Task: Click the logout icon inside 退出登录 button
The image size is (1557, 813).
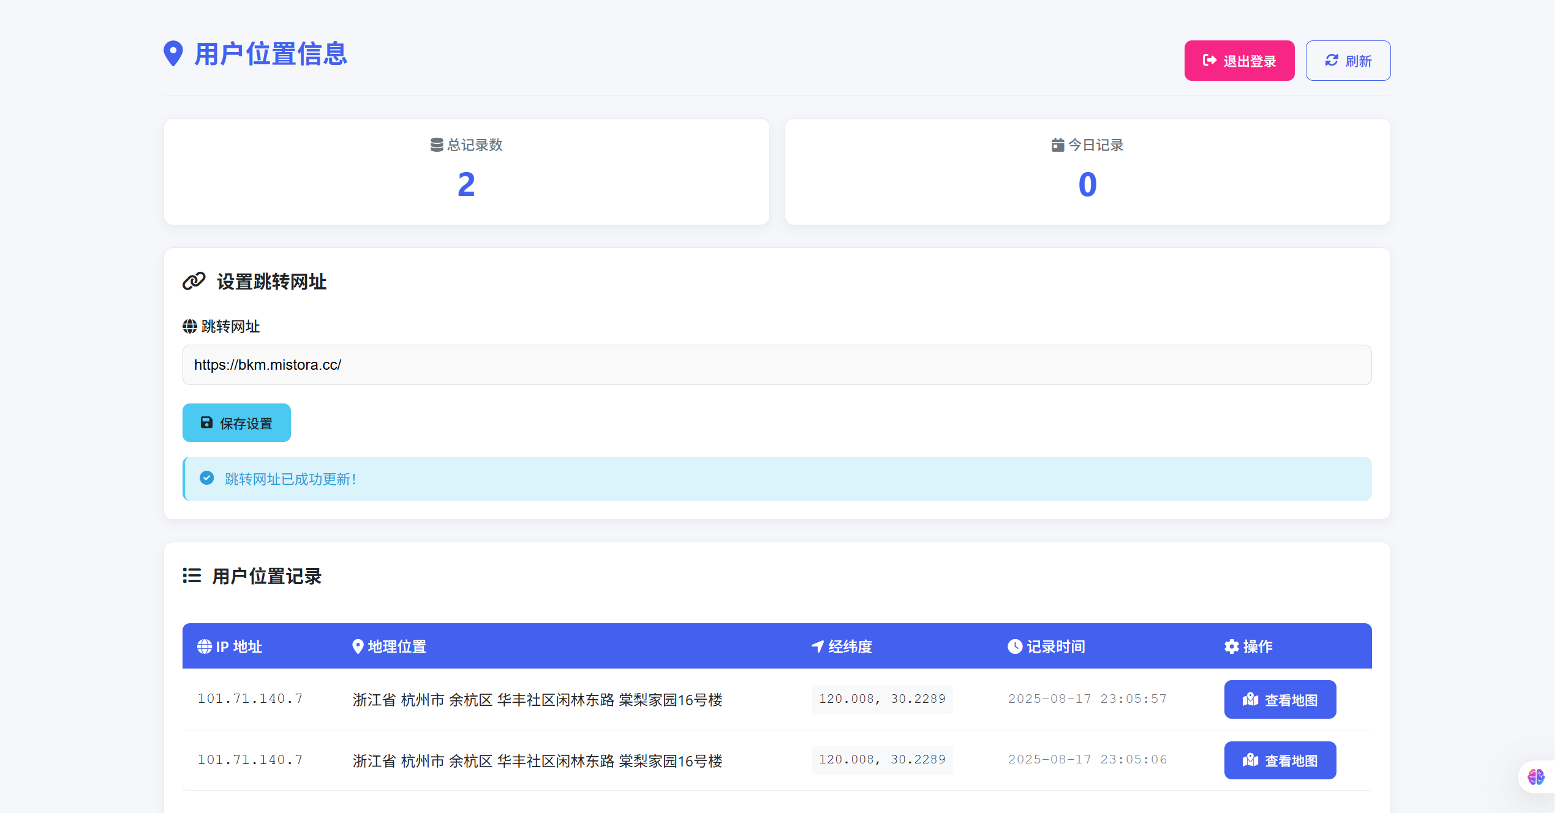Action: click(x=1208, y=60)
